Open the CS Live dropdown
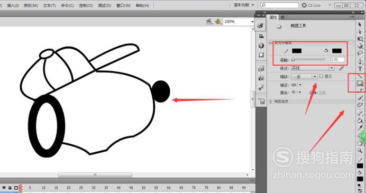Image resolution: width=366 pixels, height=193 pixels. 330,5
